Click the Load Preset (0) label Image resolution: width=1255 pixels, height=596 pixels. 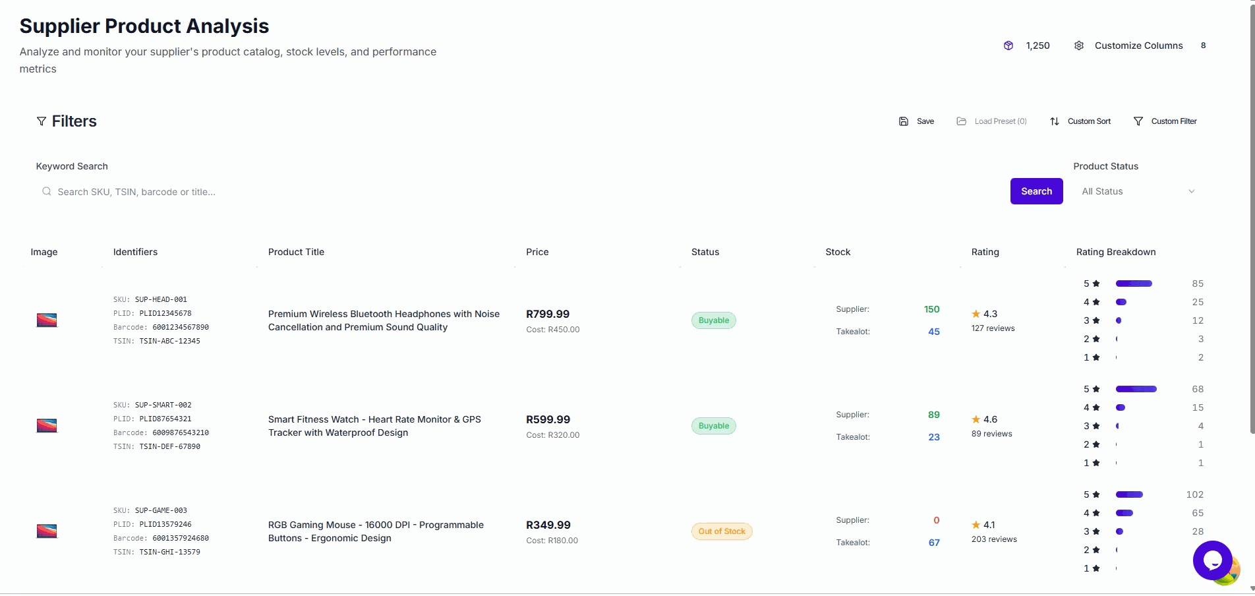pos(1001,121)
